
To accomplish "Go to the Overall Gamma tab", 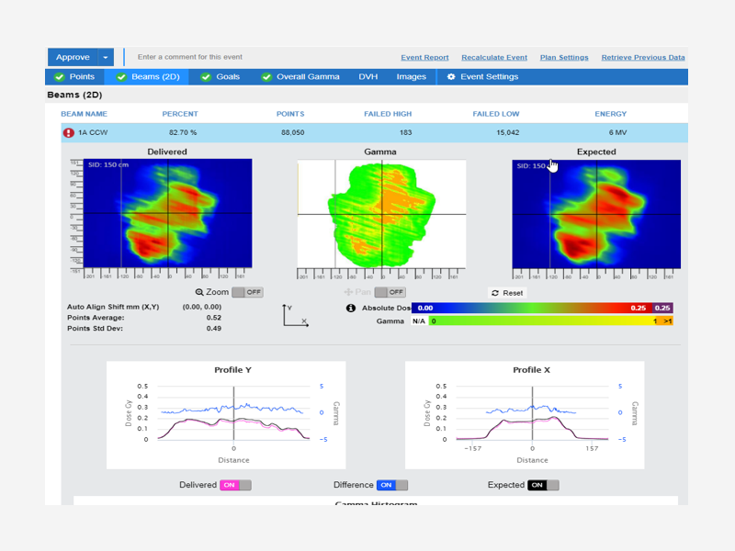I will (x=300, y=77).
